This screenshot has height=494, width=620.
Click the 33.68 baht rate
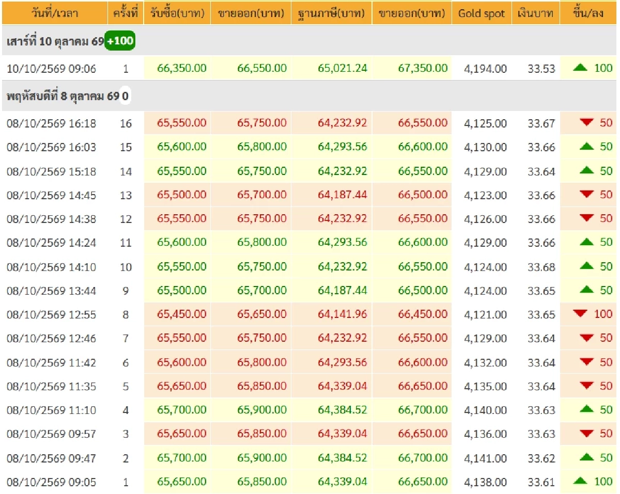point(541,267)
